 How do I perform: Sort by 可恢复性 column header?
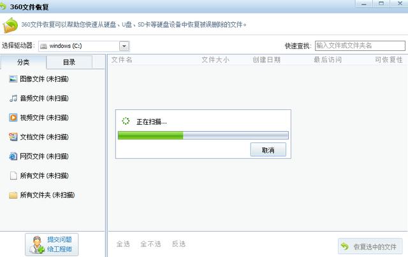(x=389, y=60)
